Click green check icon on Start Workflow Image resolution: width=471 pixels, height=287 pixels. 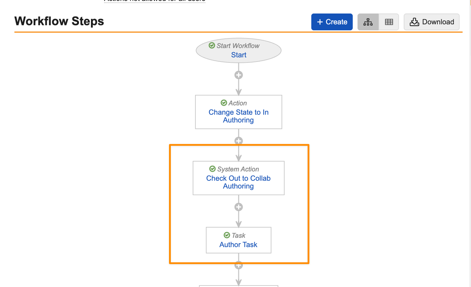click(212, 46)
